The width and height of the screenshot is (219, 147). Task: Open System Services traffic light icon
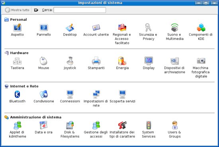pos(149,125)
